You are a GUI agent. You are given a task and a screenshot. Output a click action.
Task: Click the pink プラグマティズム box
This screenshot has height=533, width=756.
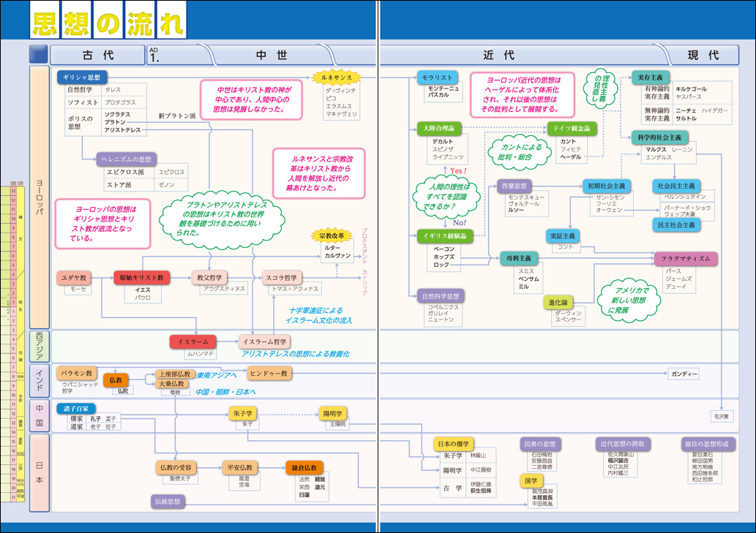pos(685,258)
